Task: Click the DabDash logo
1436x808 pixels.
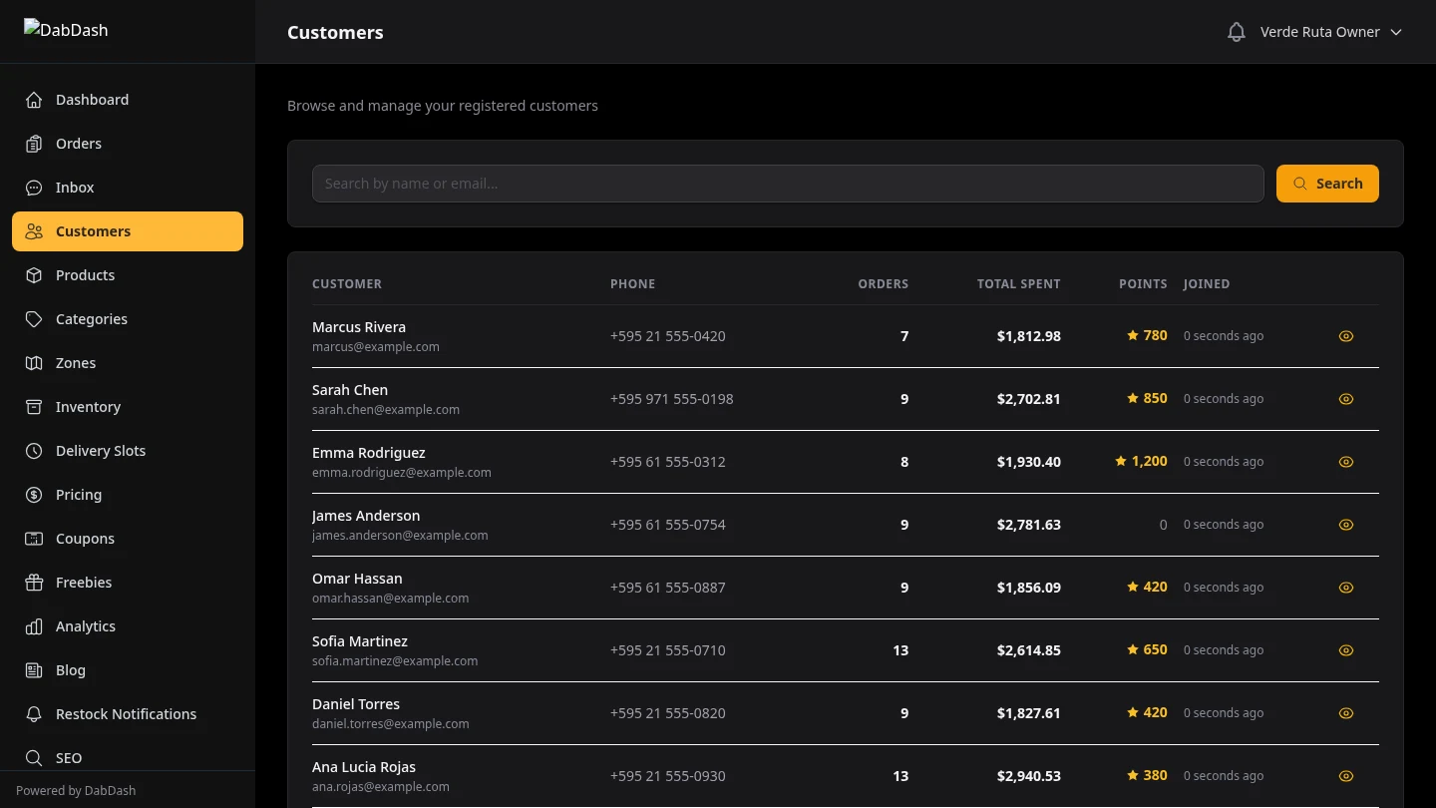Action: pos(66,30)
